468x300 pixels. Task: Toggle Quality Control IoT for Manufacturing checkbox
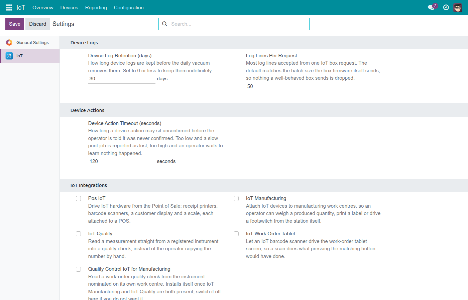point(78,269)
